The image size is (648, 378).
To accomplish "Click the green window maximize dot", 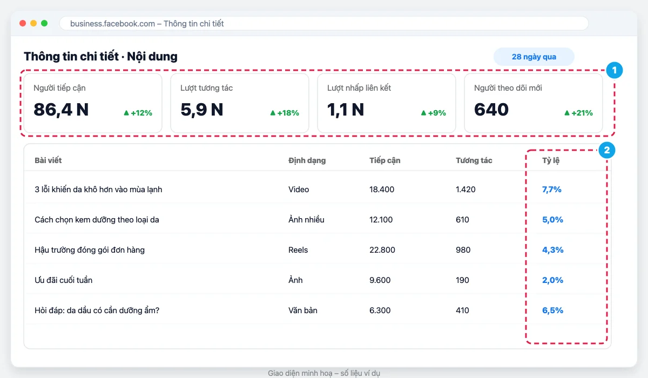I will point(44,23).
